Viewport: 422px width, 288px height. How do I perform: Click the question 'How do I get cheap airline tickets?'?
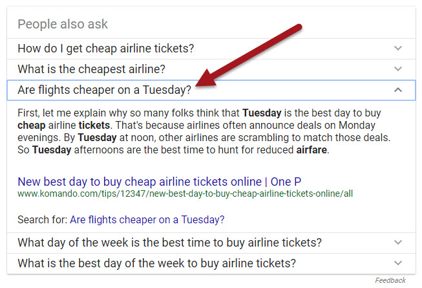(106, 49)
